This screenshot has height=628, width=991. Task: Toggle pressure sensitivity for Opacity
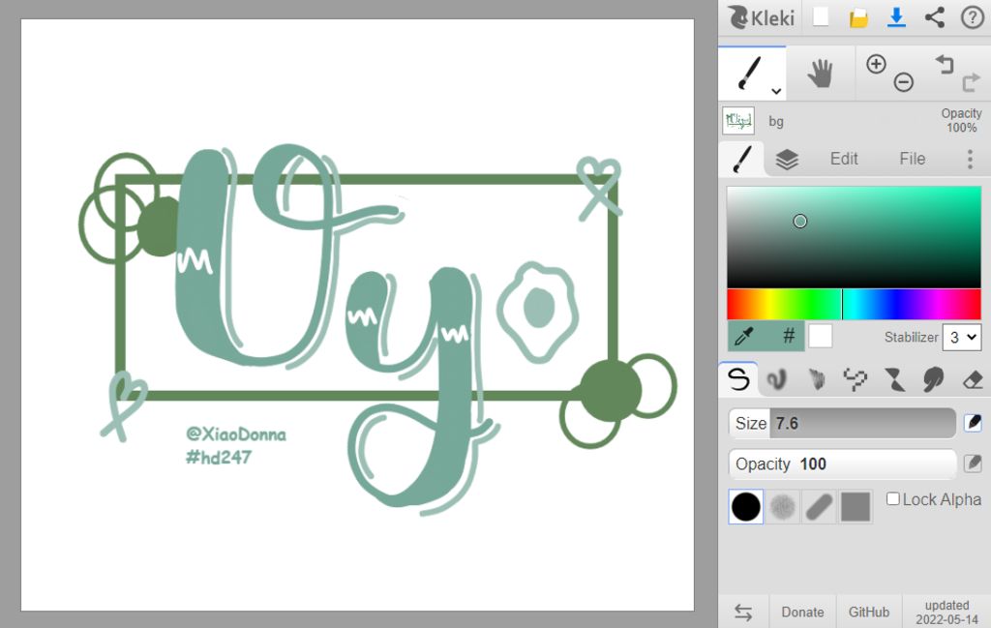[974, 464]
